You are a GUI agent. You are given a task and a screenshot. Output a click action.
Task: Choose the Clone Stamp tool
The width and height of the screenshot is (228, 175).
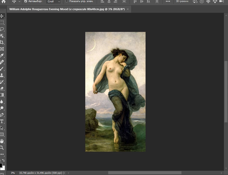2,75
